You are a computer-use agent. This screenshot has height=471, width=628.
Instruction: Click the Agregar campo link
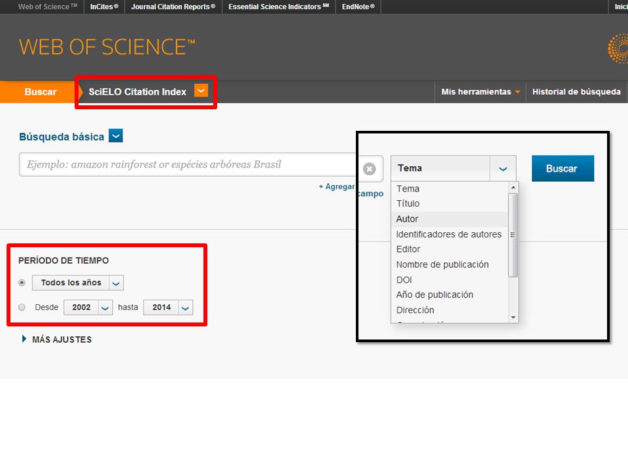pos(351,189)
